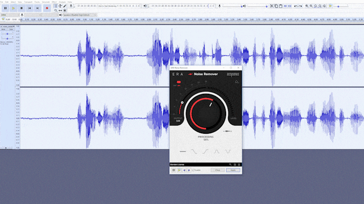Select the flat full-band processing profile

(x=183, y=151)
